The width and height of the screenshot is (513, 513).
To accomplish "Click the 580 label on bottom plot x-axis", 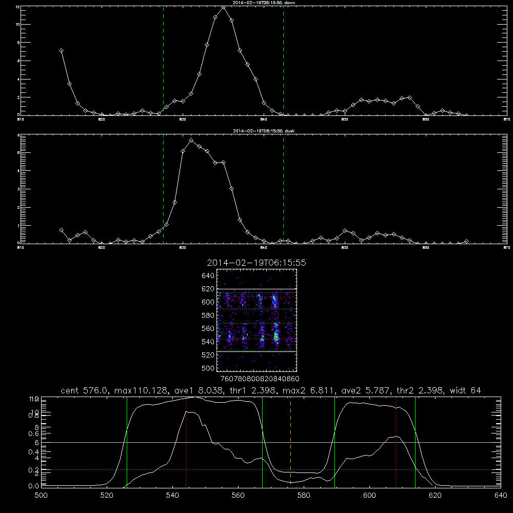I will pyautogui.click(x=304, y=496).
